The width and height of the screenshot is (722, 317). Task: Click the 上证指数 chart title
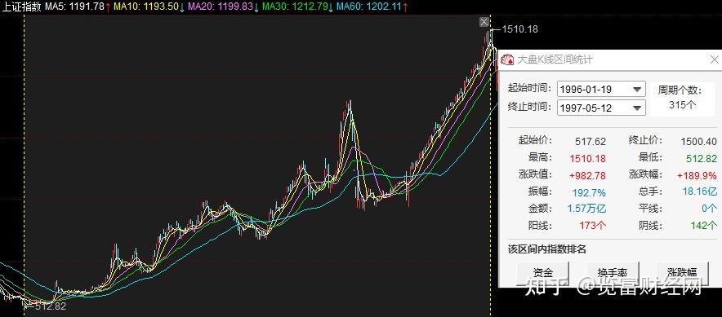21,7
